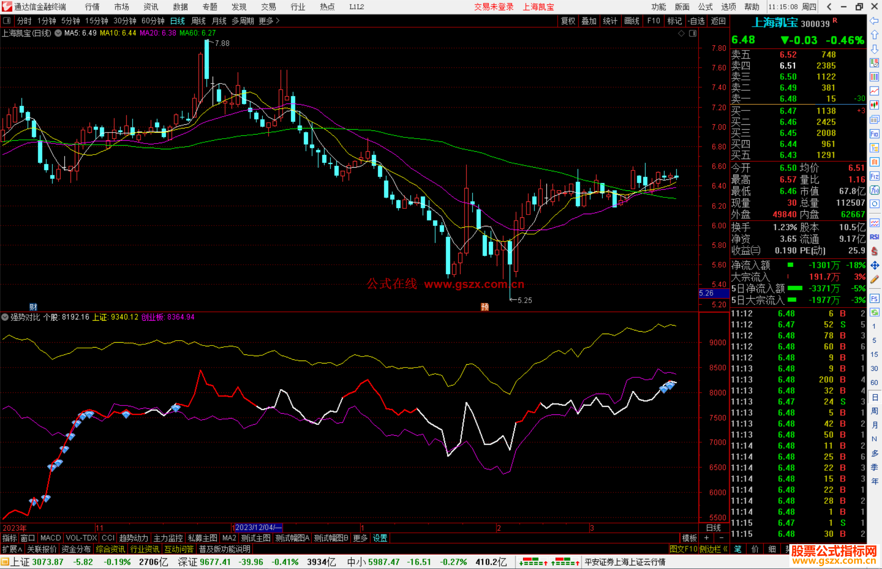This screenshot has width=882, height=569.
Task: Toggle the 强势对比 indicator circle button
Action: click(x=5, y=317)
